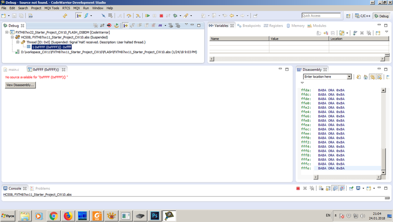The height and width of the screenshot is (222, 393).
Task: Open the Run menu
Action: pos(86,8)
